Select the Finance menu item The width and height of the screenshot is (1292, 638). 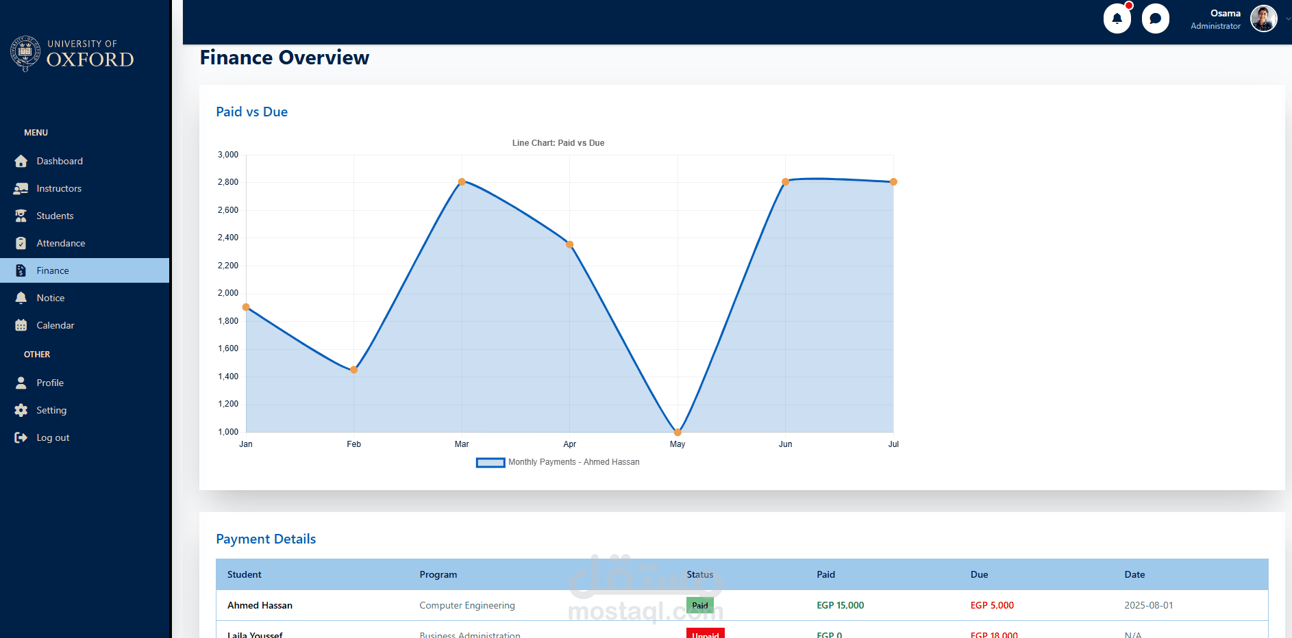pyautogui.click(x=85, y=270)
